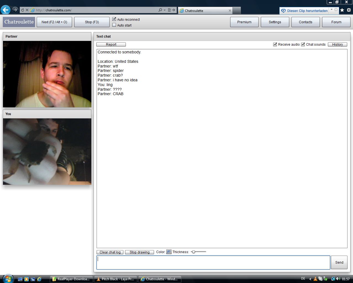Switch to the Chatroulette browser tab
353x283 pixels.
click(x=206, y=11)
